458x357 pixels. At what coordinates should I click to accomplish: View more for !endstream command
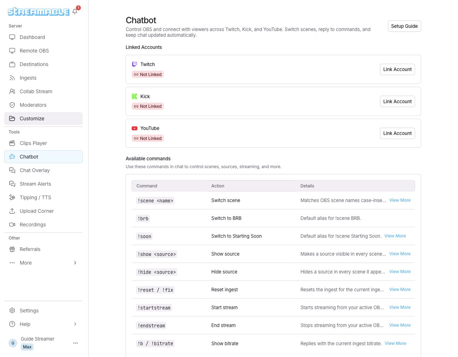point(400,325)
